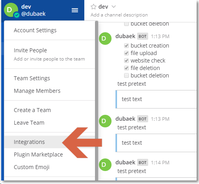Click dubaek avatar on second 1:13 PM post

[105, 121]
